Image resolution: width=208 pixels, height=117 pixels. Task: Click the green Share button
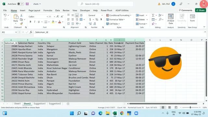201,10
